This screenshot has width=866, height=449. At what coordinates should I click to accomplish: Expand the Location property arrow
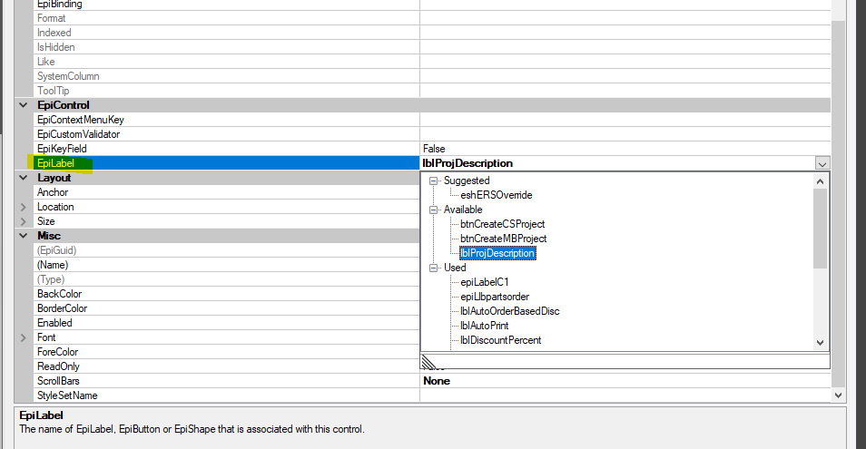24,207
